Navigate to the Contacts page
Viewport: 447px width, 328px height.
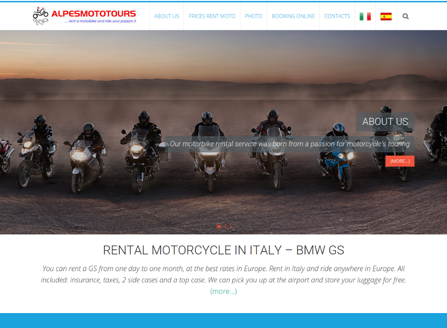(x=337, y=16)
